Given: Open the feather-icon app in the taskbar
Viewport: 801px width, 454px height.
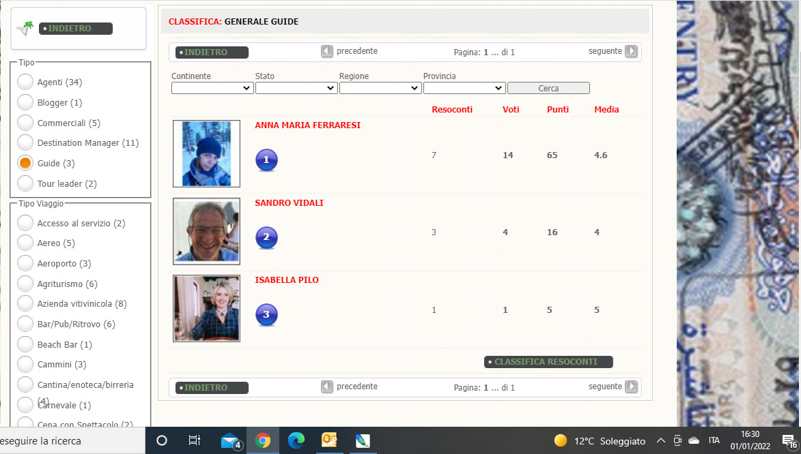Looking at the screenshot, I should click(363, 440).
